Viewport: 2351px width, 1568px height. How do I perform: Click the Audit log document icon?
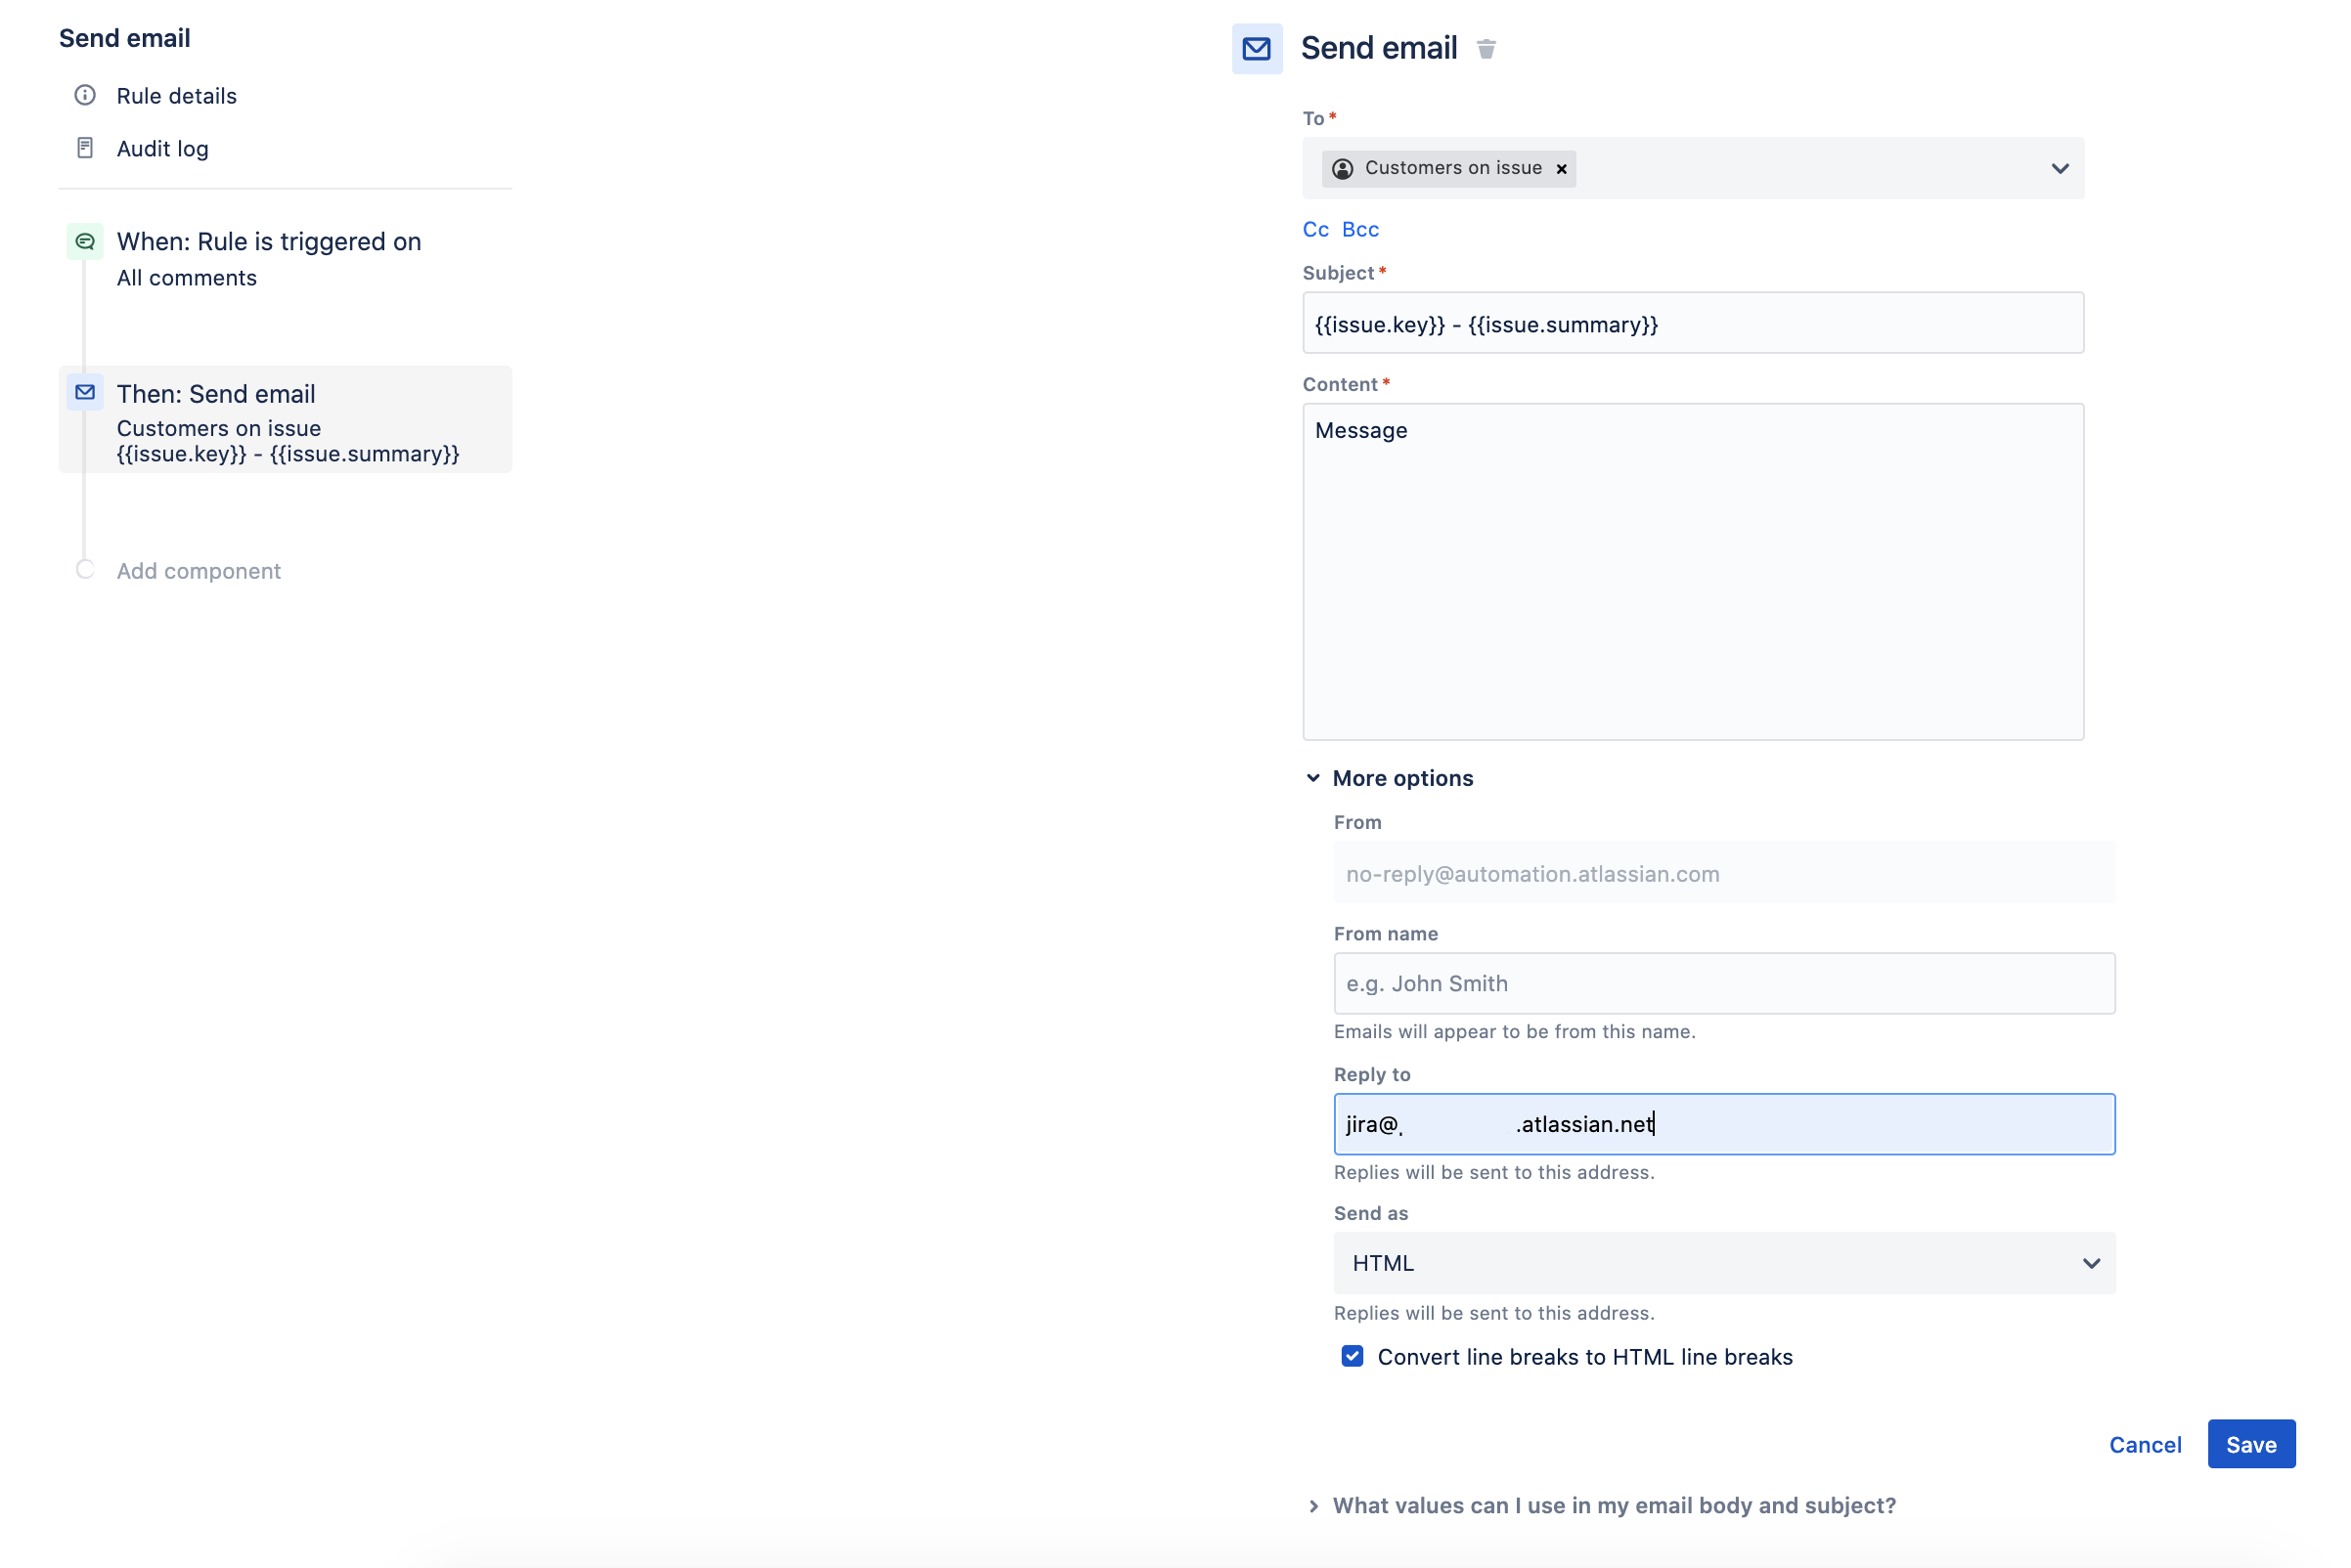[85, 148]
